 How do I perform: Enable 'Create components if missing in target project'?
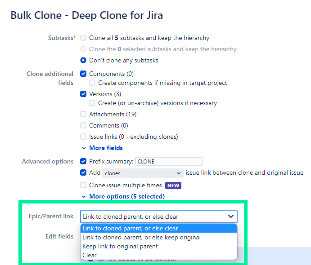(92, 83)
